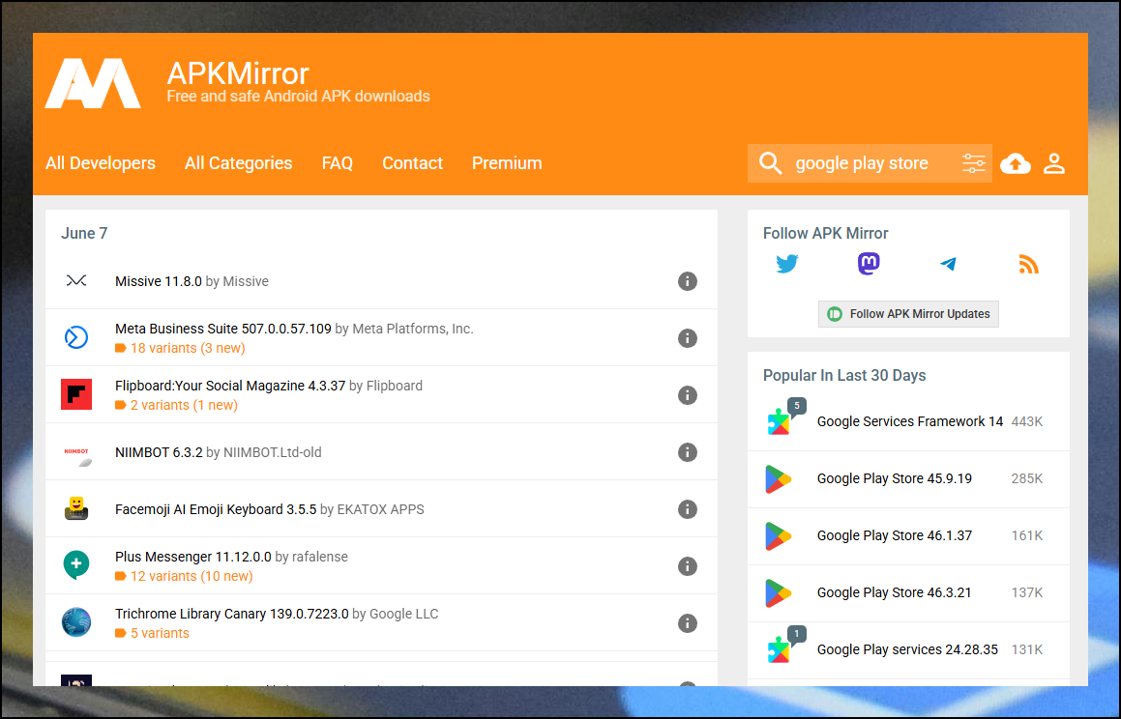Click Play Store 46.1.37 icon
Image resolution: width=1121 pixels, height=719 pixels.
(778, 536)
